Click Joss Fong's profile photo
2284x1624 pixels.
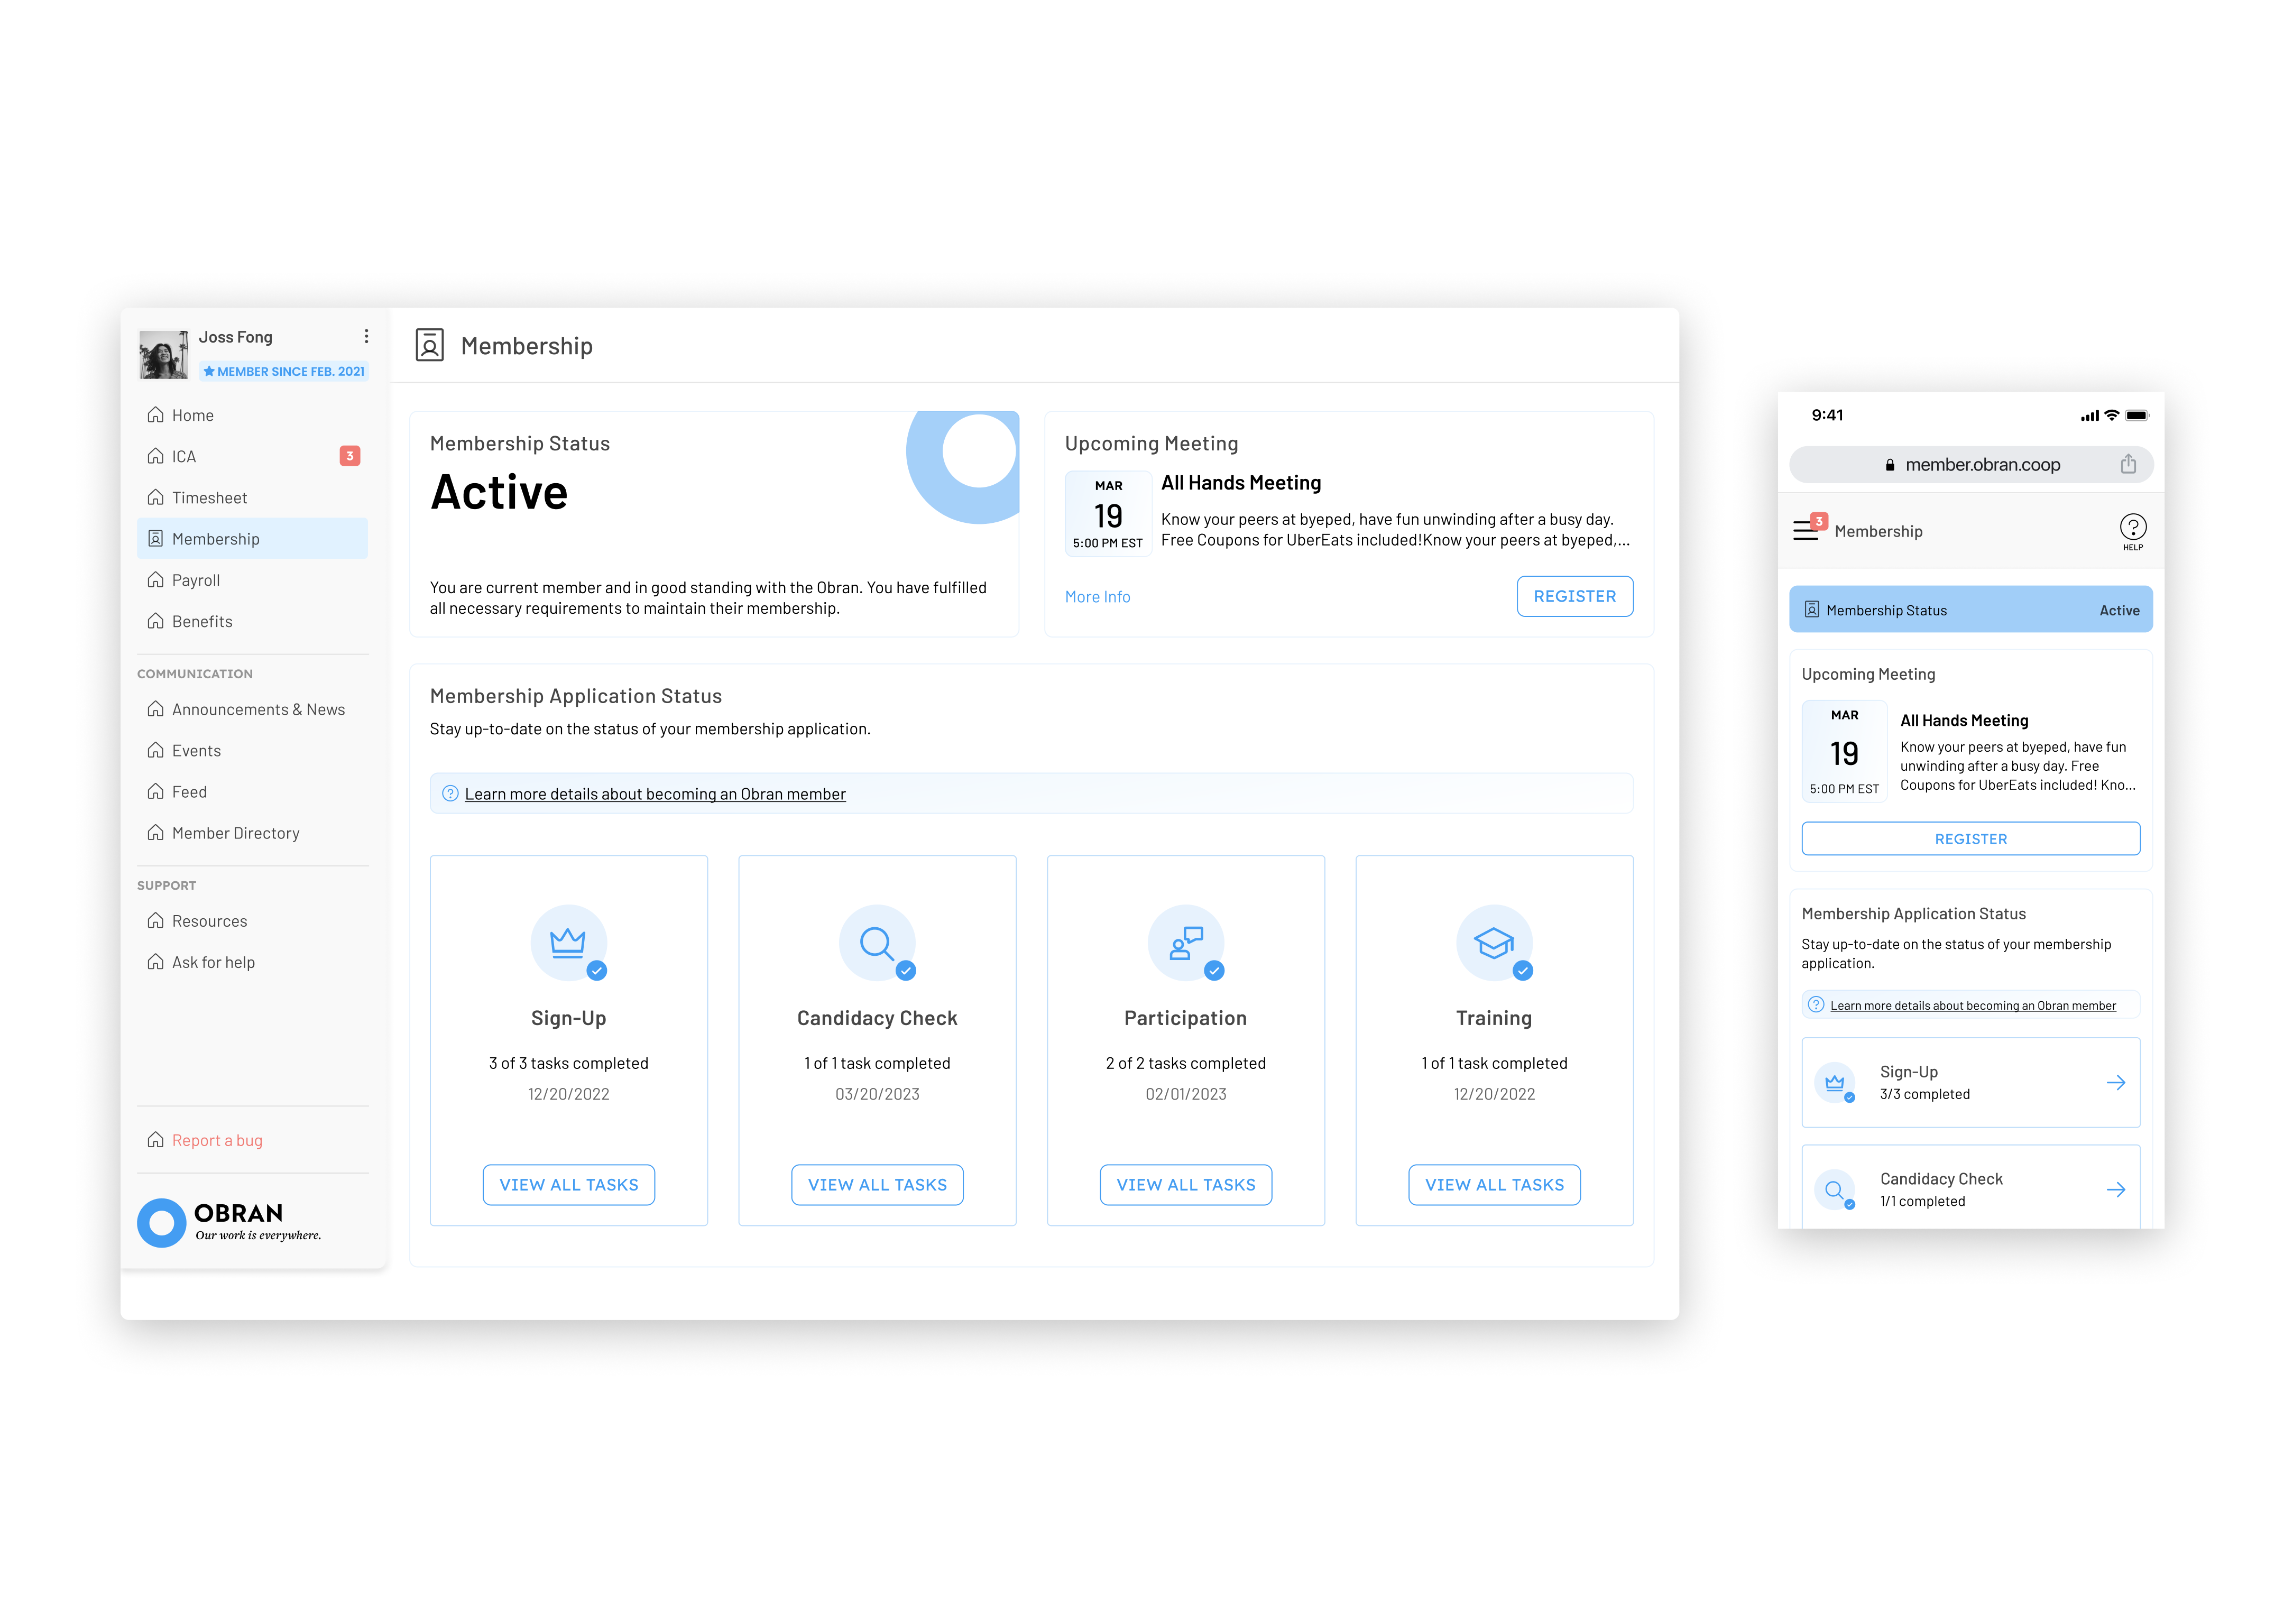coord(163,354)
